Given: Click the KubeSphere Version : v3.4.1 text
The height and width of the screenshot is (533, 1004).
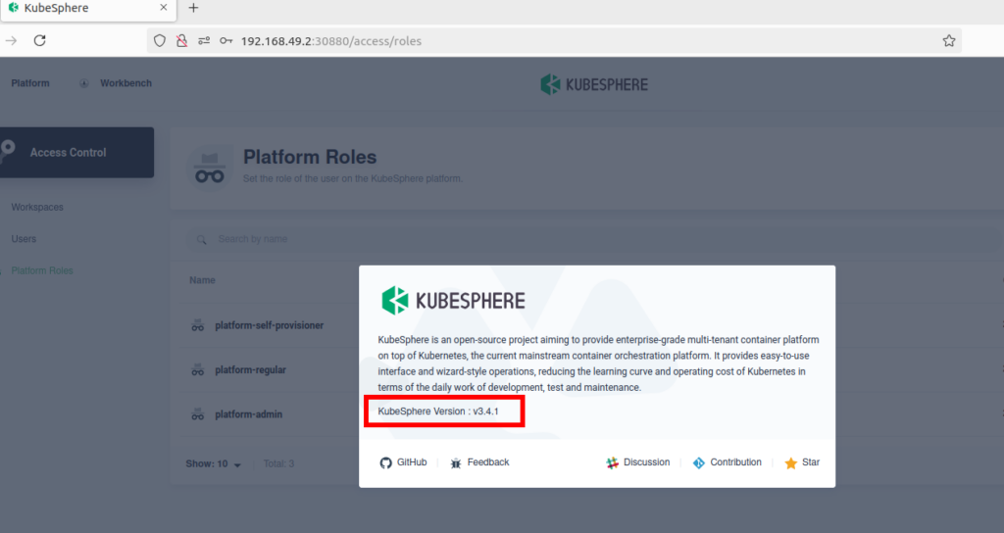Looking at the screenshot, I should coord(438,412).
